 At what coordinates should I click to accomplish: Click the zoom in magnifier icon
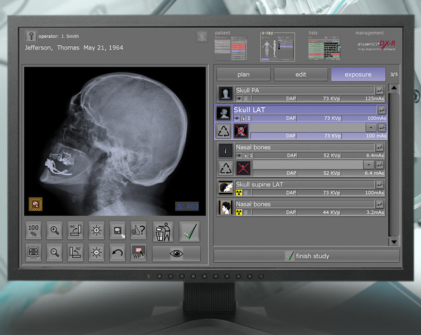pyautogui.click(x=55, y=230)
